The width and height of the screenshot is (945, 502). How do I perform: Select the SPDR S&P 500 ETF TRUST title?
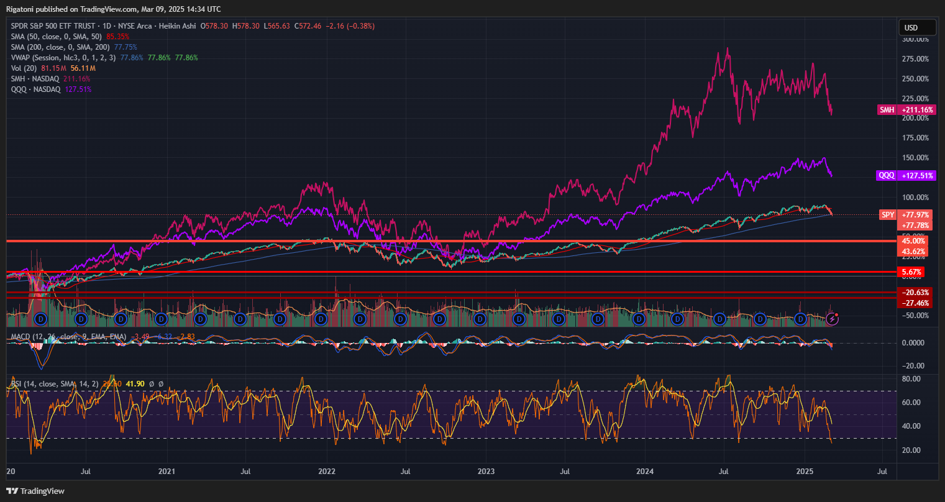[x=53, y=26]
